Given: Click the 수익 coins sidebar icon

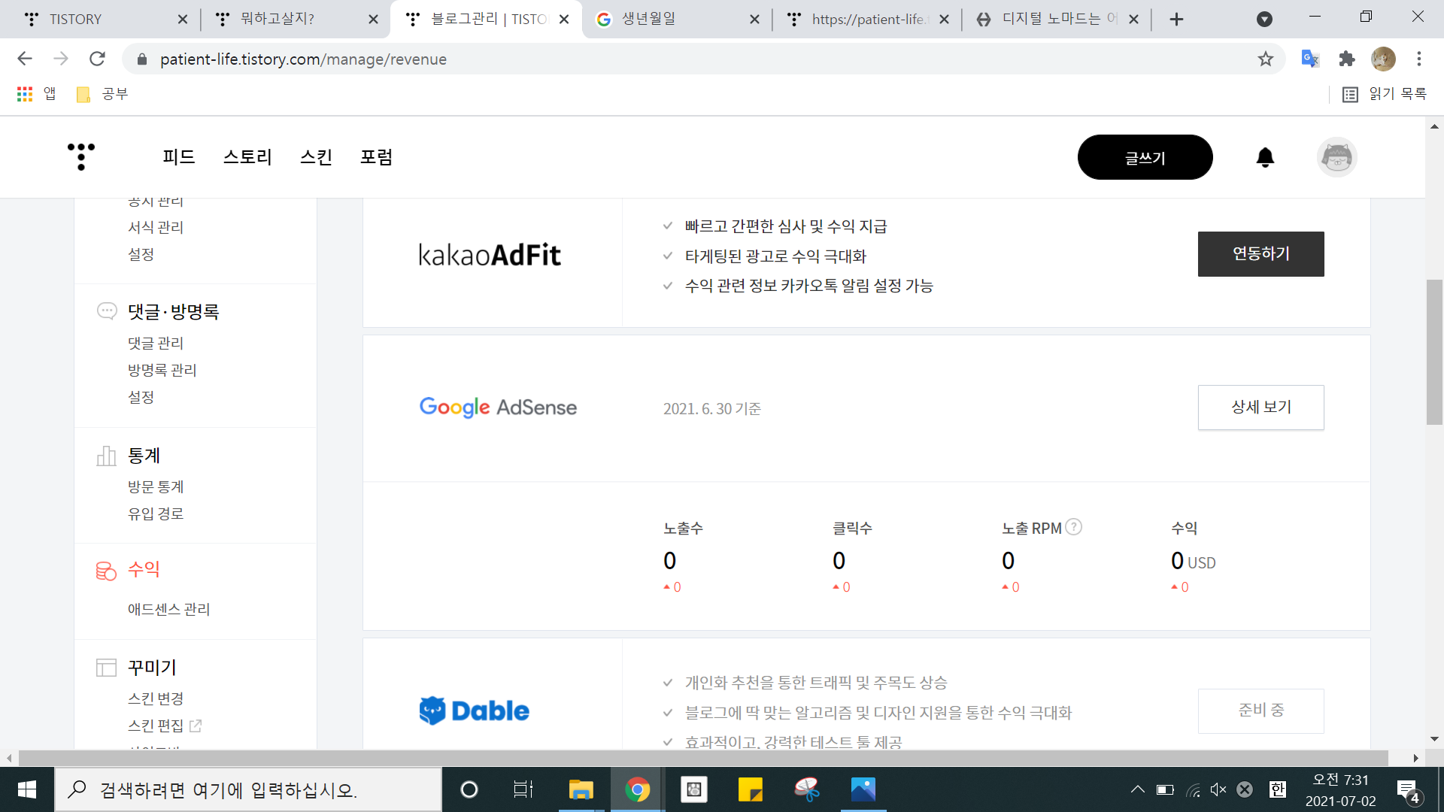Looking at the screenshot, I should 106,571.
